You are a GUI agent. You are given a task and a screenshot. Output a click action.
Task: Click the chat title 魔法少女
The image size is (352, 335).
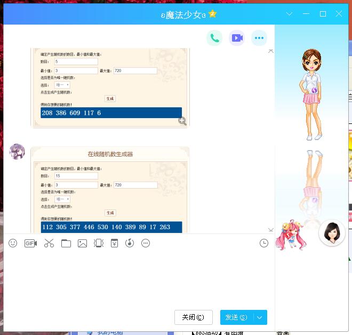[183, 15]
